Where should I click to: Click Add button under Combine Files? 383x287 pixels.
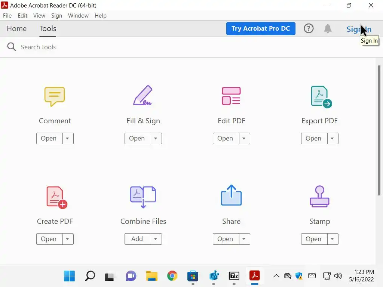pos(138,239)
